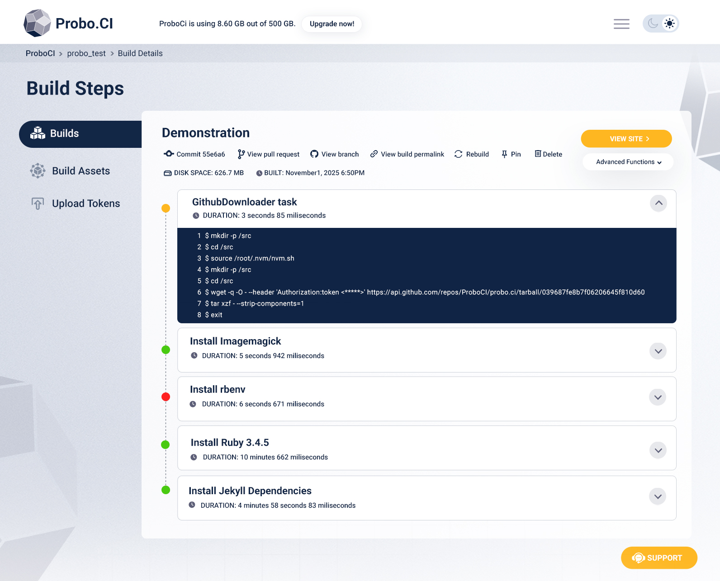This screenshot has width=720, height=581.
Task: Open the Advanced Functions dropdown
Action: (628, 162)
